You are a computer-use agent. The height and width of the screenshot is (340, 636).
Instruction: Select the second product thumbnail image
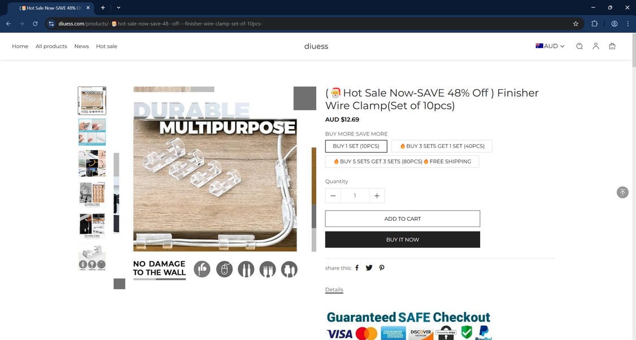(92, 132)
